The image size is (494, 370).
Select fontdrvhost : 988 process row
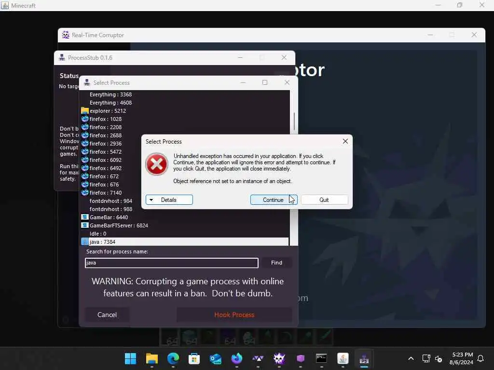click(x=185, y=209)
